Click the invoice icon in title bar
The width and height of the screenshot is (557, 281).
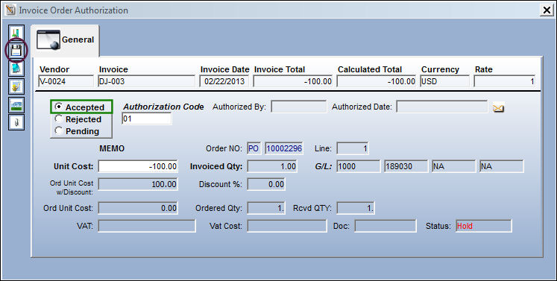(x=10, y=10)
